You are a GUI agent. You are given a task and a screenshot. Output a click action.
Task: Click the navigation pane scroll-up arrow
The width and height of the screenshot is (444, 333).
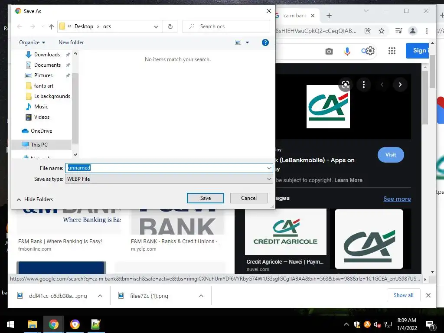click(75, 53)
